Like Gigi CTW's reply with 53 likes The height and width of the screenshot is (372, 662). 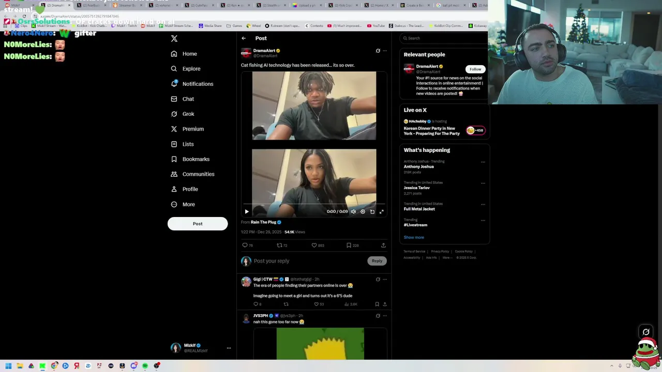(x=319, y=304)
